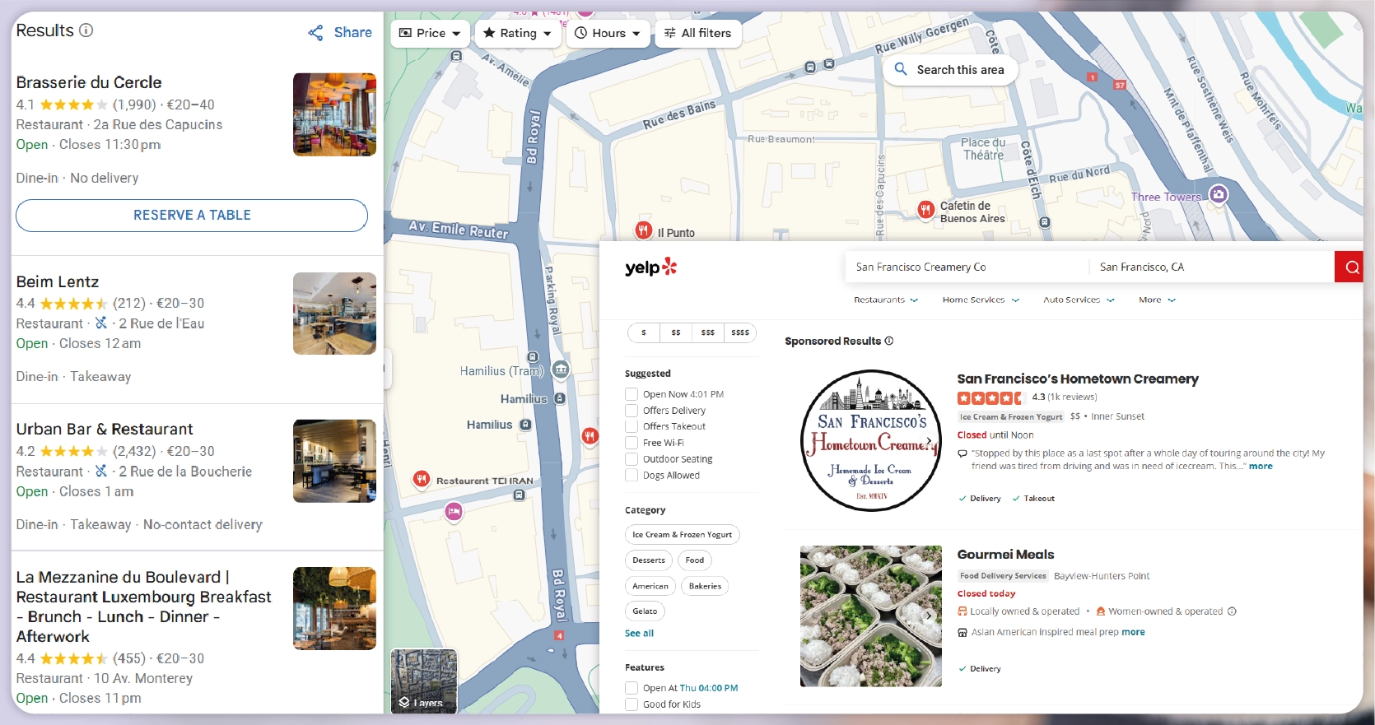This screenshot has width=1375, height=725.
Task: Click next-photo arrow on Creamery logo image
Action: [x=930, y=441]
